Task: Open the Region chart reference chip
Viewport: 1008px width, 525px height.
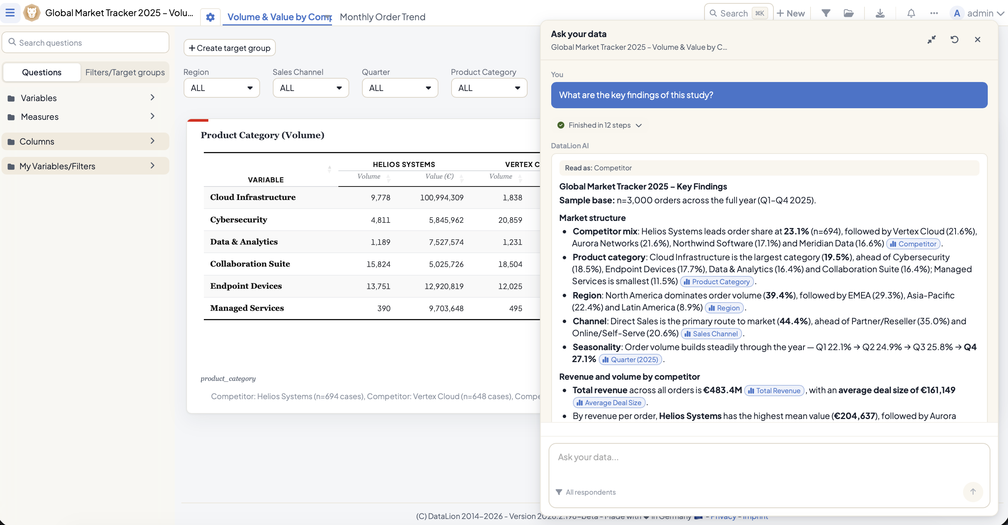Action: 724,308
